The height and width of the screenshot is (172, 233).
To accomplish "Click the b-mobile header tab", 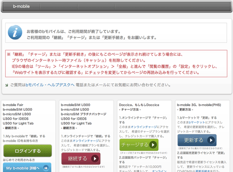I will click(x=21, y=7).
